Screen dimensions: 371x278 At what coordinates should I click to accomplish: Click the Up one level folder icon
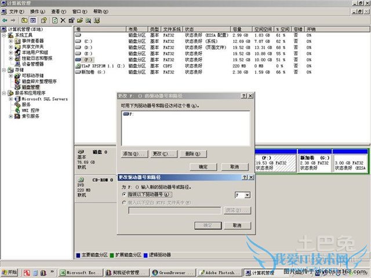point(24,20)
